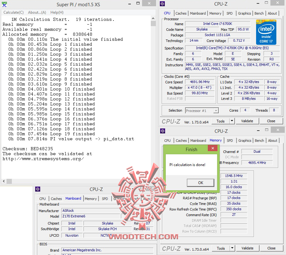The image size is (286, 255).
Task: Click scroll-up arrow in Super PI output
Action: (x=153, y=18)
